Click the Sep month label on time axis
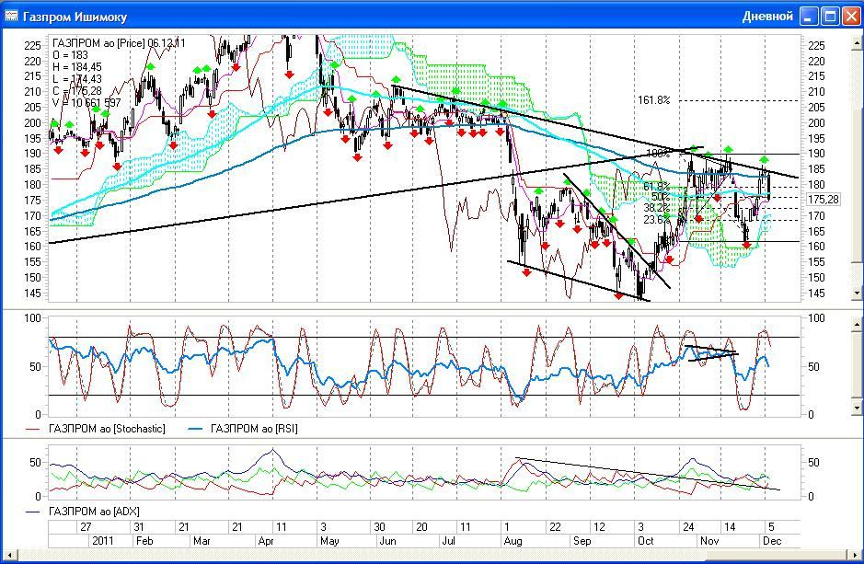This screenshot has width=864, height=564. click(x=582, y=541)
